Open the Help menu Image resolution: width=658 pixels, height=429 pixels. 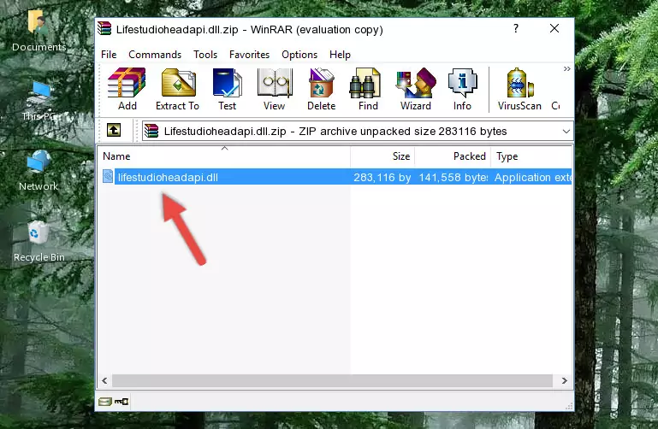point(340,55)
